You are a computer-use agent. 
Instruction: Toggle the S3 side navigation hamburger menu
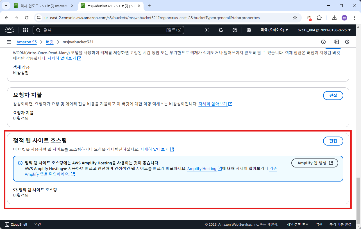pos(9,42)
